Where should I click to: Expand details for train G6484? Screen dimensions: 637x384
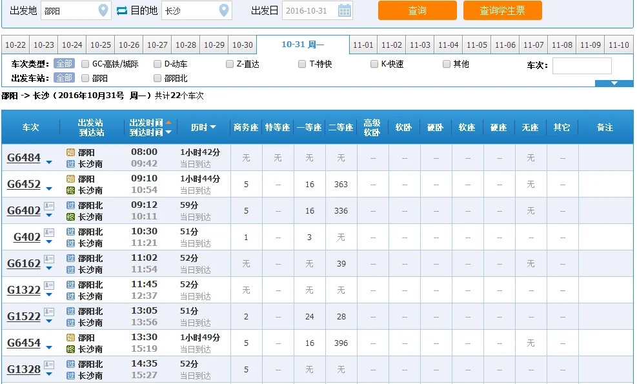point(49,162)
